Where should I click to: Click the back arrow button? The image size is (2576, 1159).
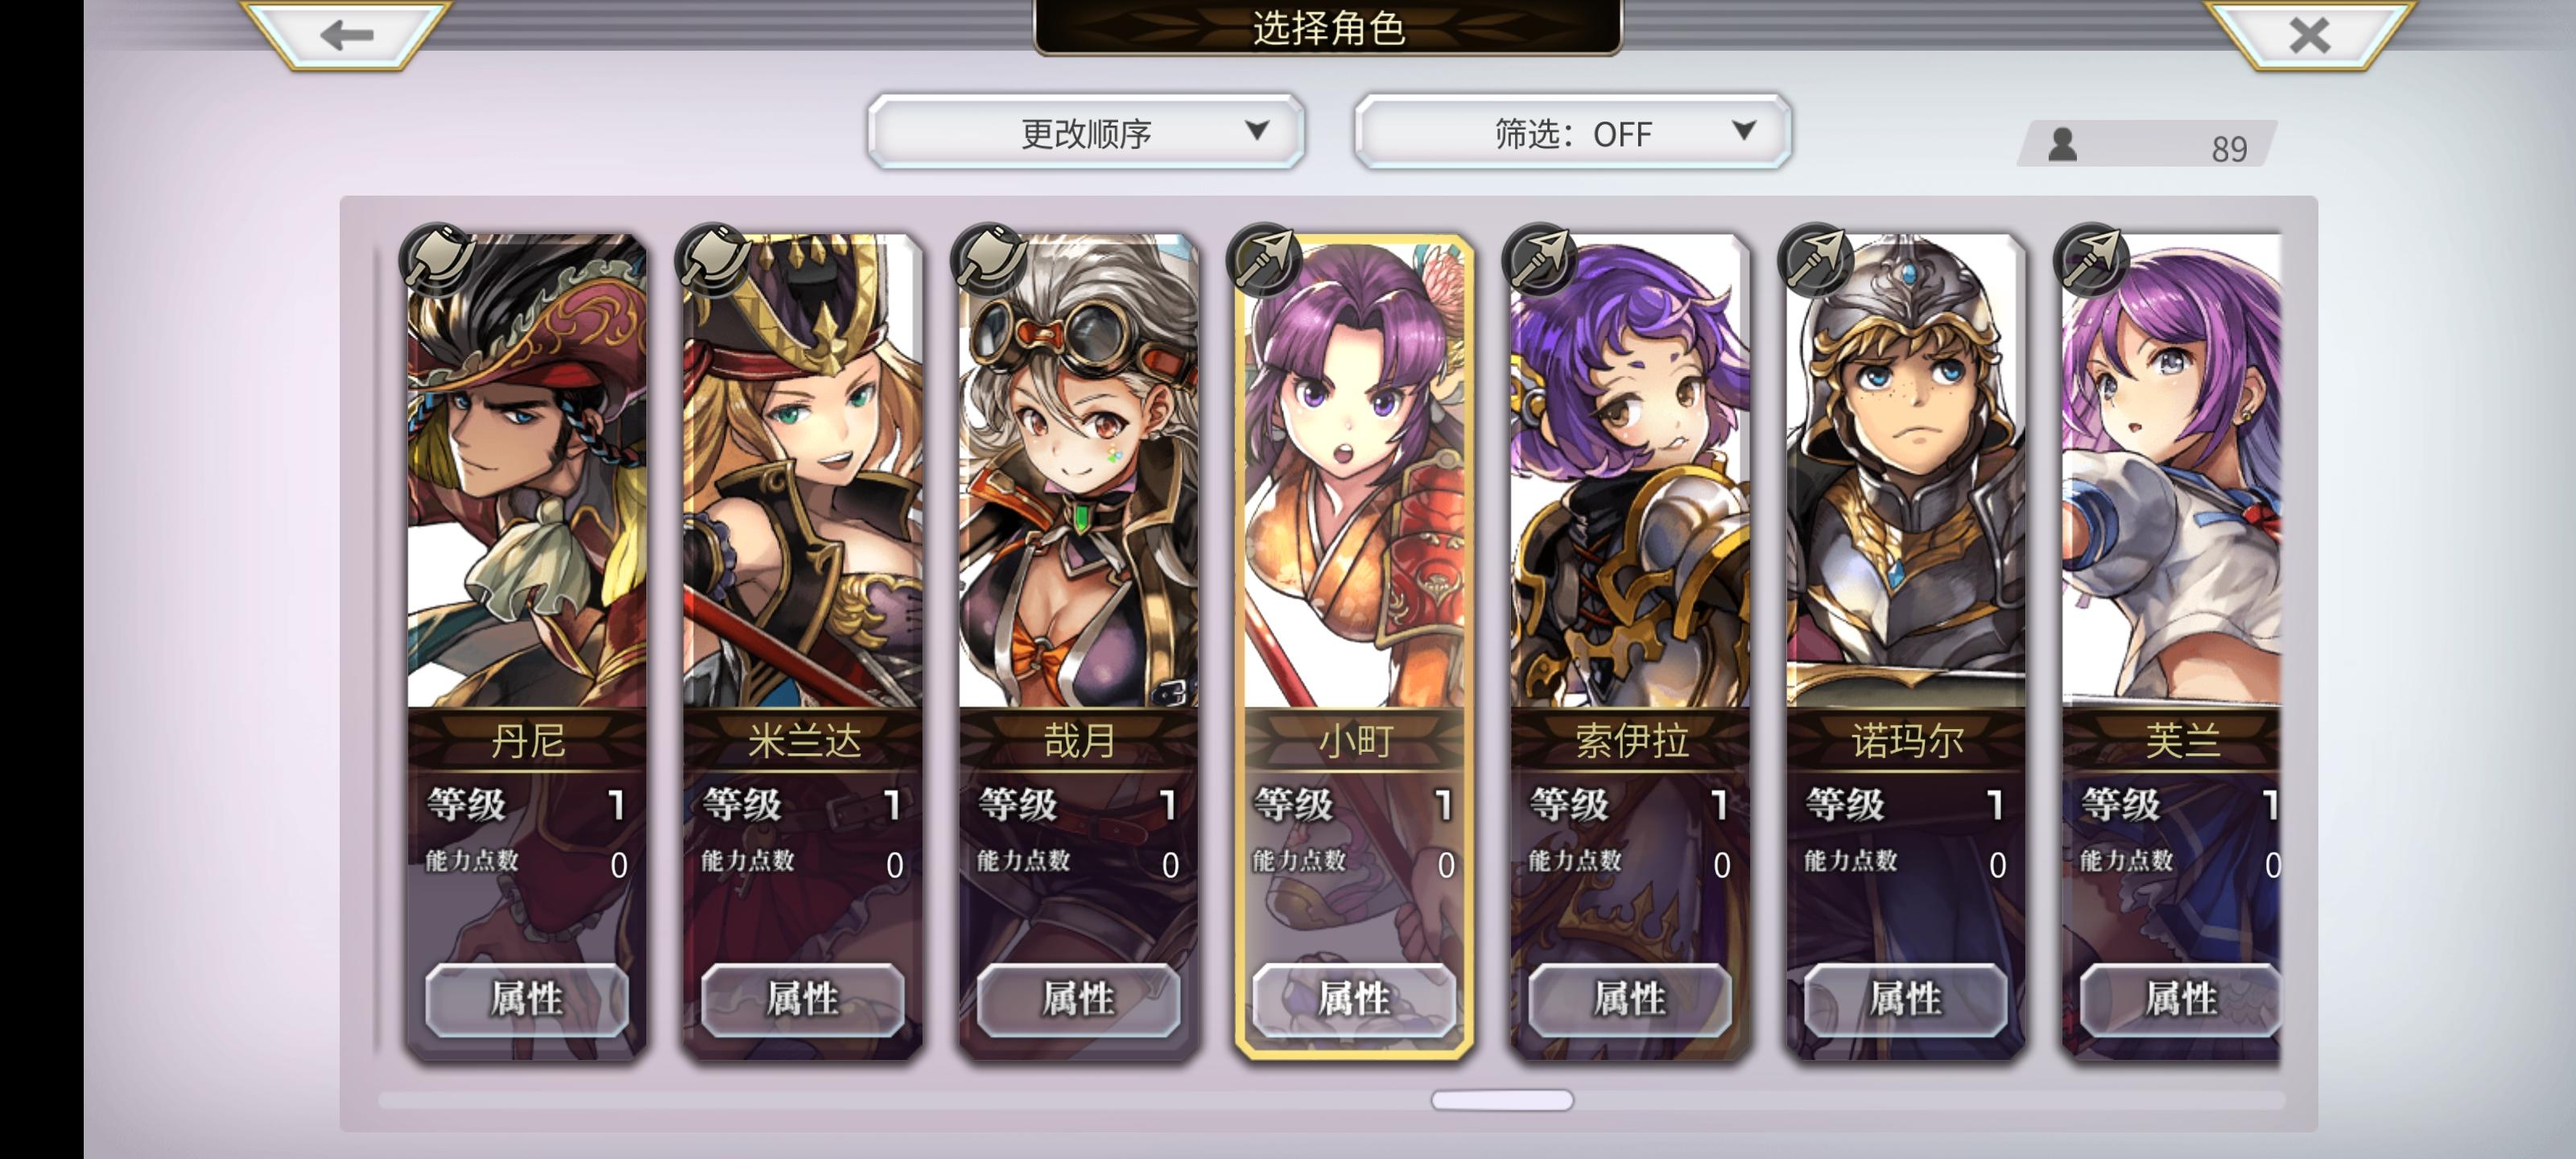coord(346,35)
